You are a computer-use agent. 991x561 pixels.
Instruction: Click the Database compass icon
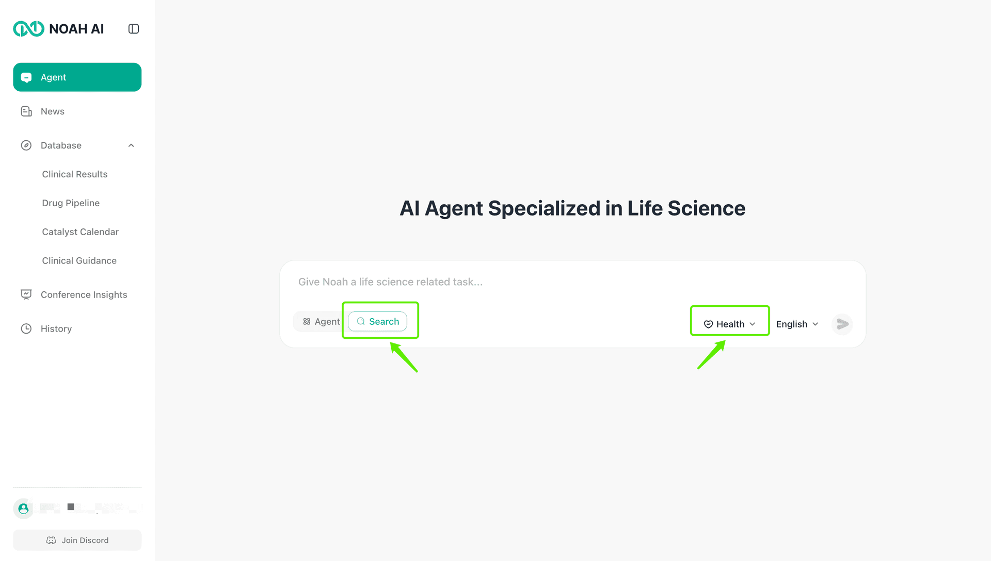point(26,145)
